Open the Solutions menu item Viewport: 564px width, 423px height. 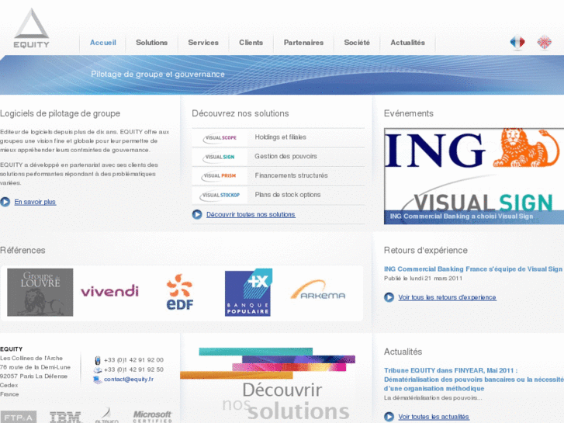(152, 43)
